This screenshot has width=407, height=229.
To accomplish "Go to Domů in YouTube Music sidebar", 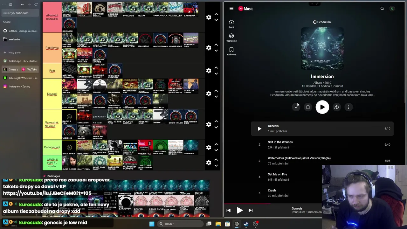I will (x=231, y=24).
